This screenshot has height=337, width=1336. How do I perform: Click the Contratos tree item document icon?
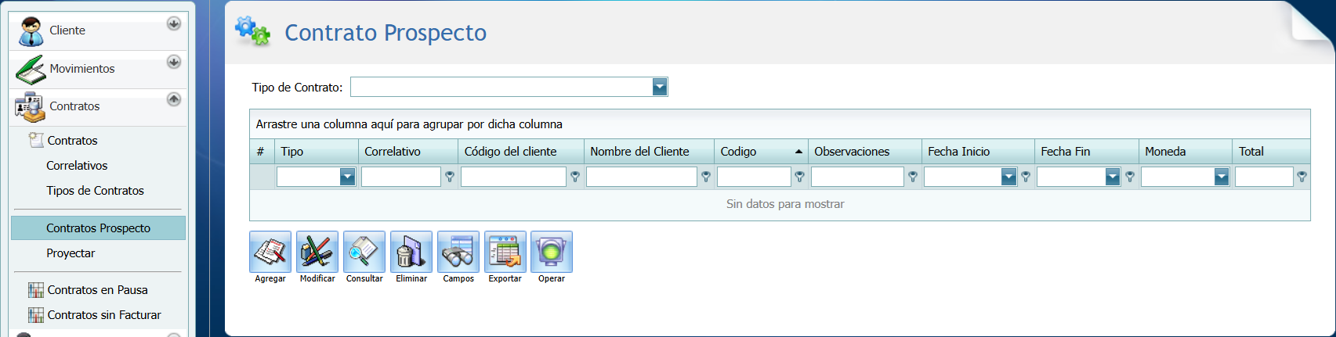pos(36,140)
